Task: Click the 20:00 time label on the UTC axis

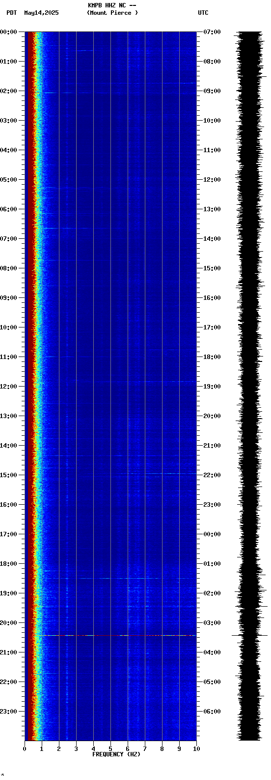Action: pos(212,416)
